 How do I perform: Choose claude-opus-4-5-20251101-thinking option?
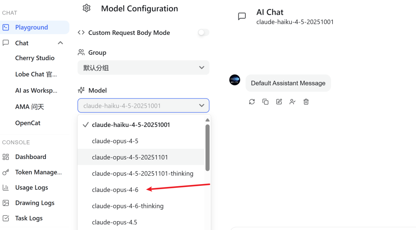(x=141, y=174)
